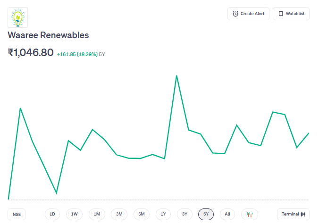The height and width of the screenshot is (224, 319).
Task: Select the active 5Y range
Action: [206, 214]
